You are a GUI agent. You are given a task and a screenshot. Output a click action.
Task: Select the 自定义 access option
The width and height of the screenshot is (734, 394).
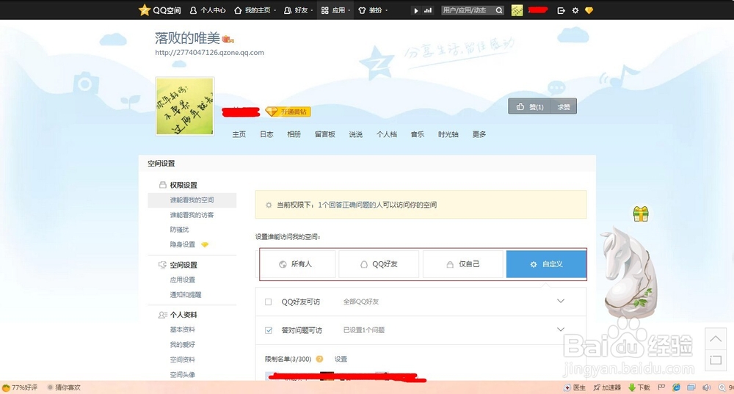(546, 264)
